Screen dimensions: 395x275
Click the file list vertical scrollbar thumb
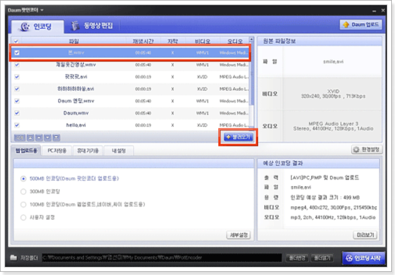[x=252, y=75]
